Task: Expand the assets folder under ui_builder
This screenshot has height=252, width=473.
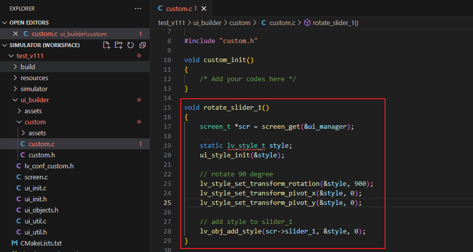Action: 19,111
